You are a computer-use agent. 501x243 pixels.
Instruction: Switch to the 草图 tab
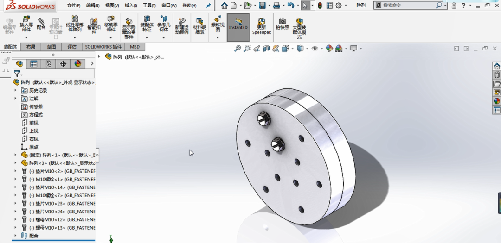(51, 47)
